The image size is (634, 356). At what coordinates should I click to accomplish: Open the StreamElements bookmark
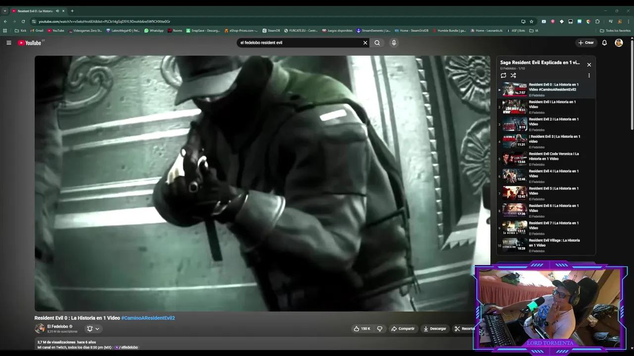pyautogui.click(x=373, y=31)
